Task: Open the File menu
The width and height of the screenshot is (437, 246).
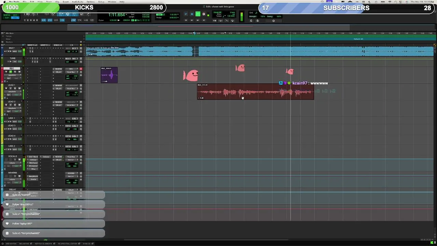Action: (x=25, y=2)
